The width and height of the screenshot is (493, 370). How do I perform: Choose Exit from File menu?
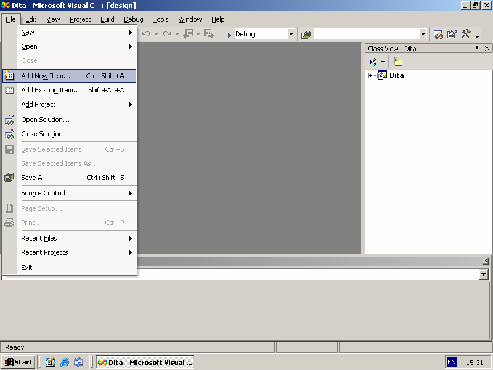click(x=70, y=268)
